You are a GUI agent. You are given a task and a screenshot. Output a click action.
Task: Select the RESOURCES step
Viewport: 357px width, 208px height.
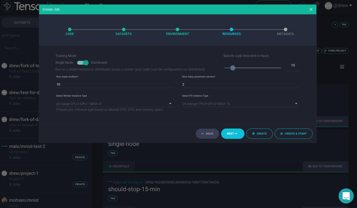pyautogui.click(x=232, y=31)
